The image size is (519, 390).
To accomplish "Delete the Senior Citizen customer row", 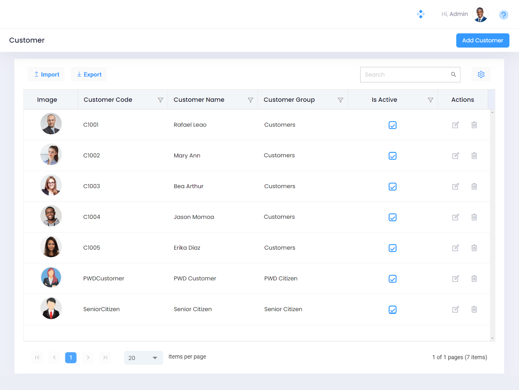I will pyautogui.click(x=474, y=309).
